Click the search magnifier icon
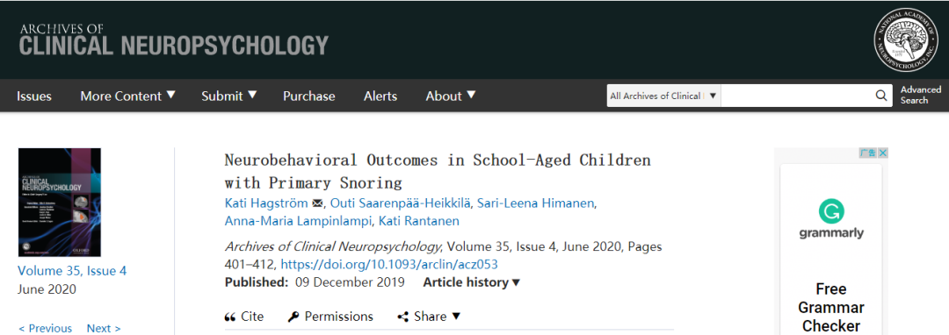 881,96
